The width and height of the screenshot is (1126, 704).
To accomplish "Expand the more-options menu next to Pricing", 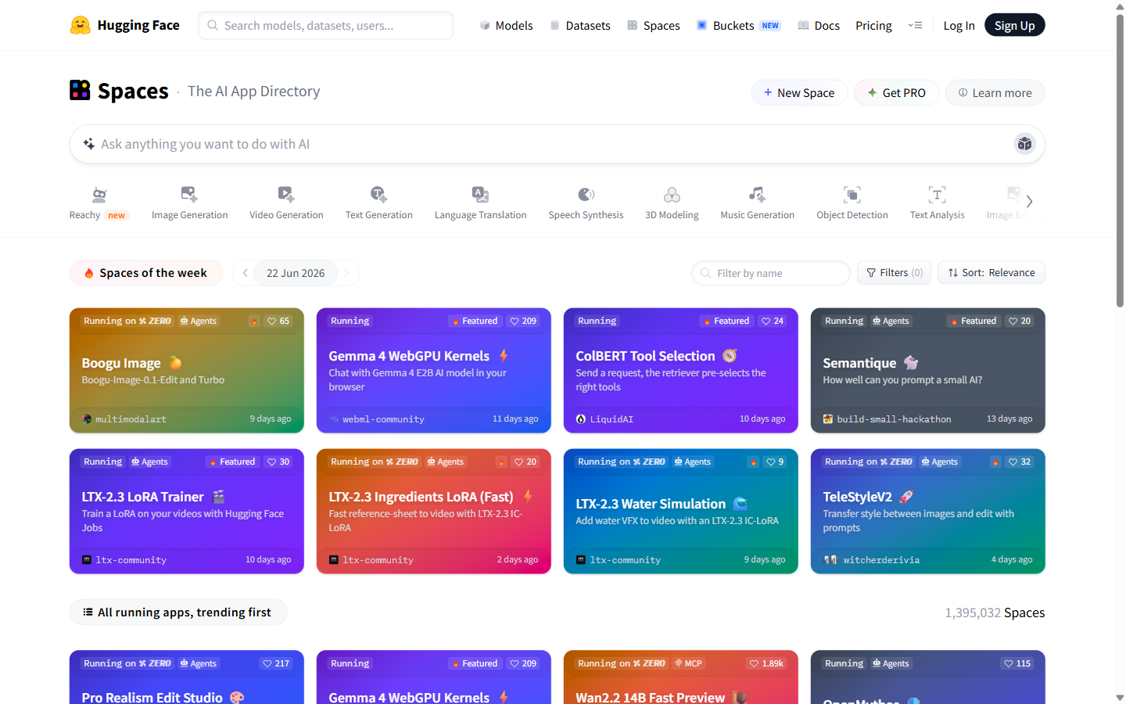I will (x=915, y=25).
